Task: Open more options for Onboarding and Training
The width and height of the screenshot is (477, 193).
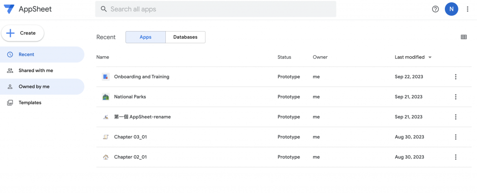Action: click(x=456, y=77)
